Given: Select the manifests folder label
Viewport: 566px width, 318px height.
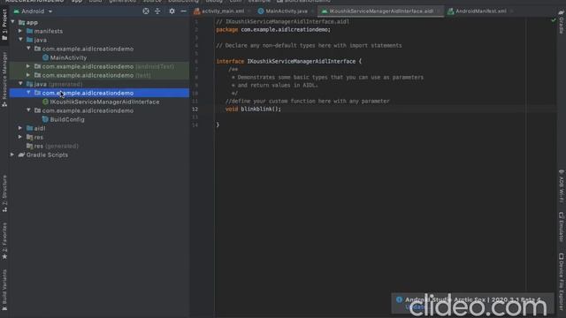Looking at the screenshot, I should (49, 32).
